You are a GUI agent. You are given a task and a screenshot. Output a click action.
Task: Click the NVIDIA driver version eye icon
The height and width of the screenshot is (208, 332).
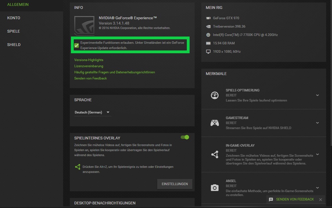[208, 26]
